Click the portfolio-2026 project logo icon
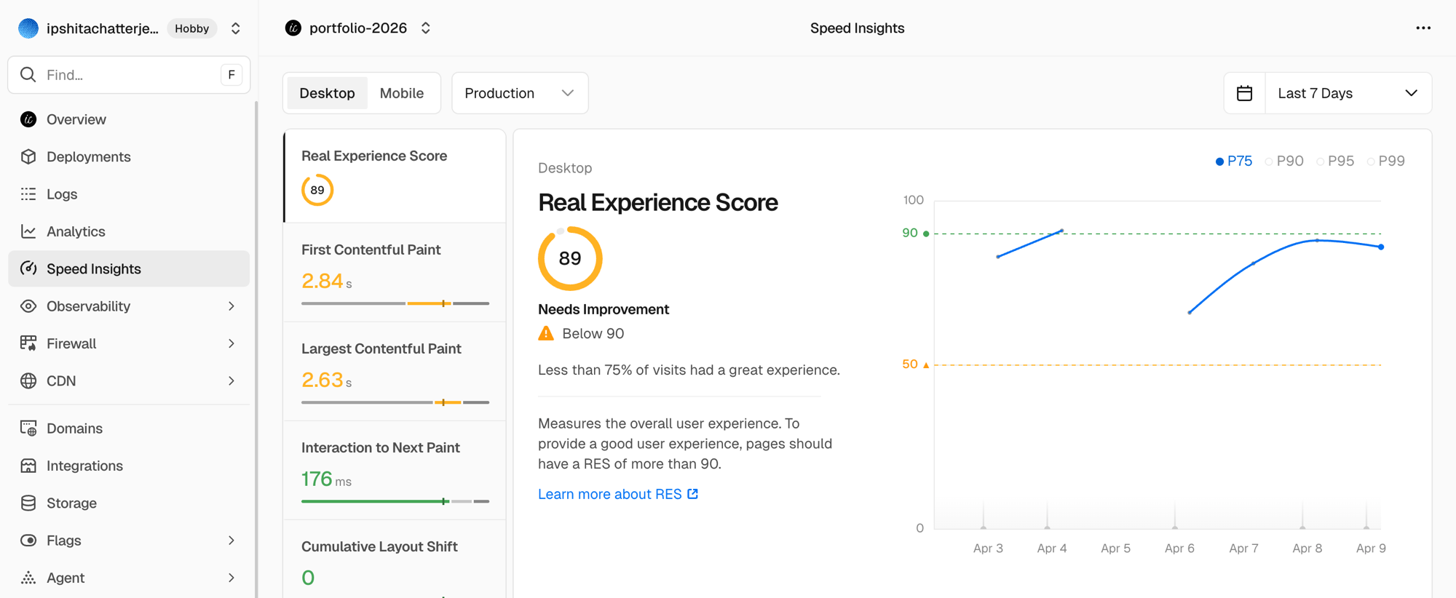 click(x=293, y=28)
